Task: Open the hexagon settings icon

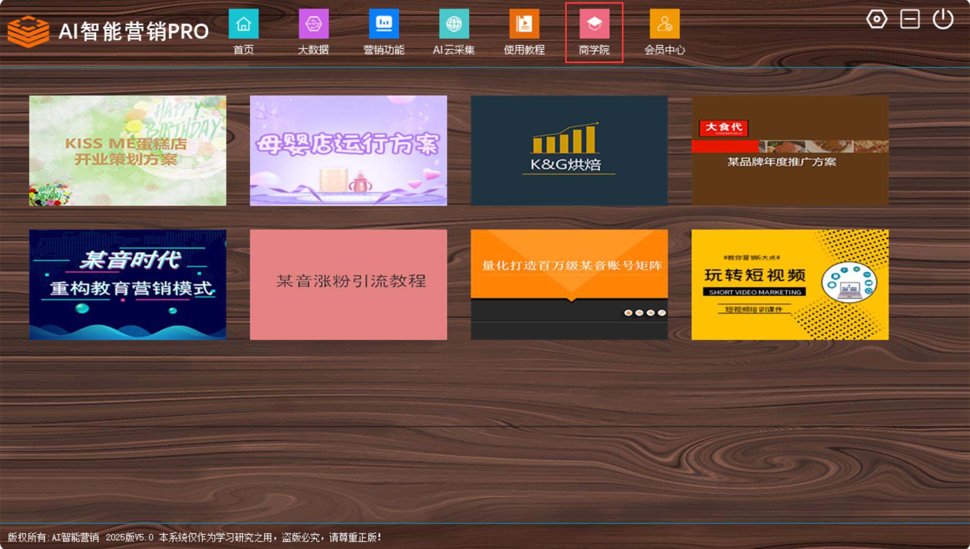Action: 876,19
